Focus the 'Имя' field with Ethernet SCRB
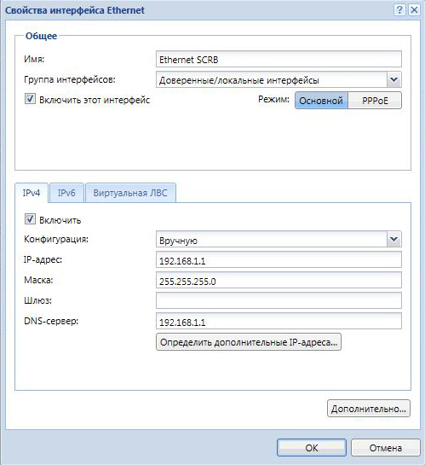This screenshot has width=425, height=465. (279, 59)
